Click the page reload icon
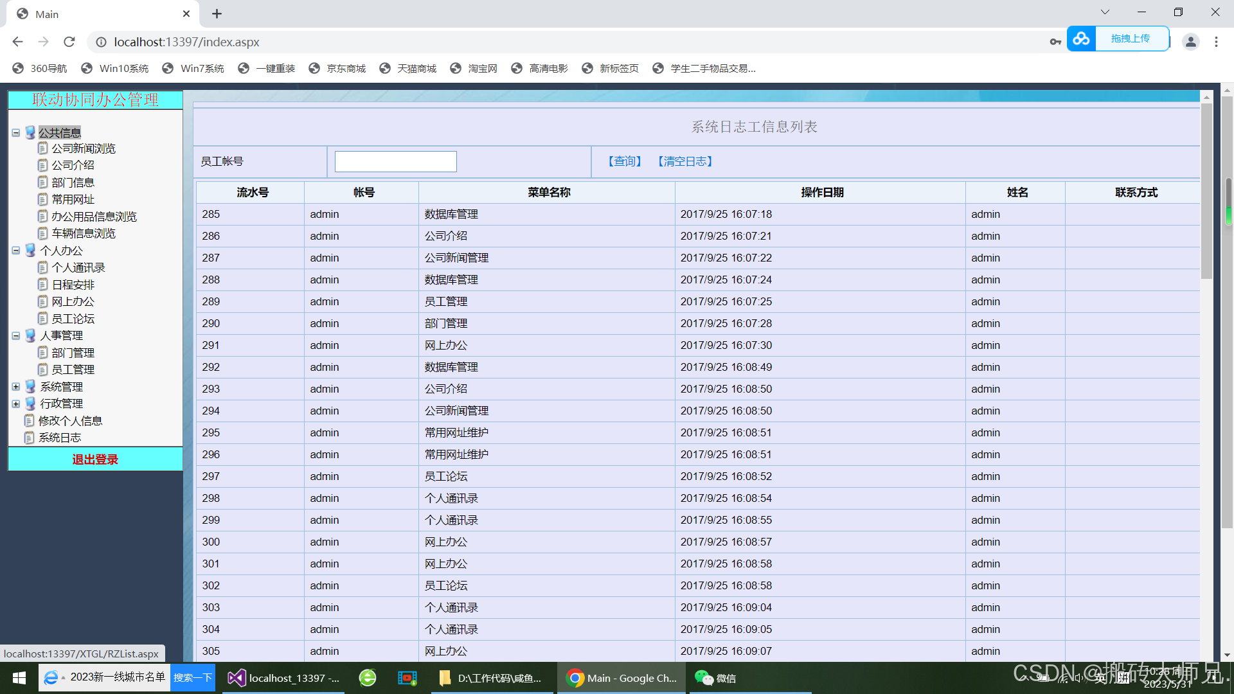The image size is (1234, 694). 69,42
